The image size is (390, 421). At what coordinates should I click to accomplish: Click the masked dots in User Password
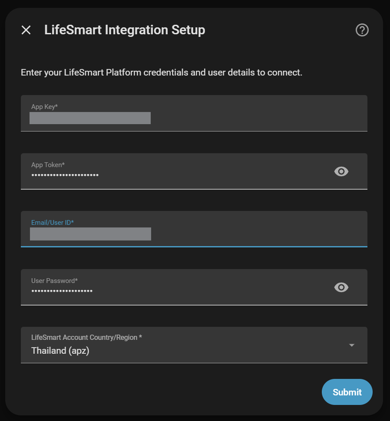pyautogui.click(x=62, y=291)
